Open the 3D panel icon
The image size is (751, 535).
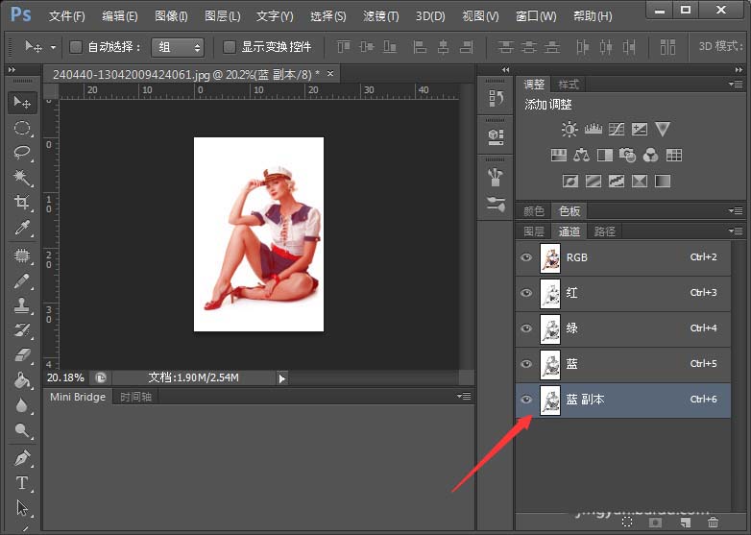click(x=496, y=137)
